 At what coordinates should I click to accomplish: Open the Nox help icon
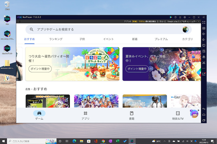point(175,17)
